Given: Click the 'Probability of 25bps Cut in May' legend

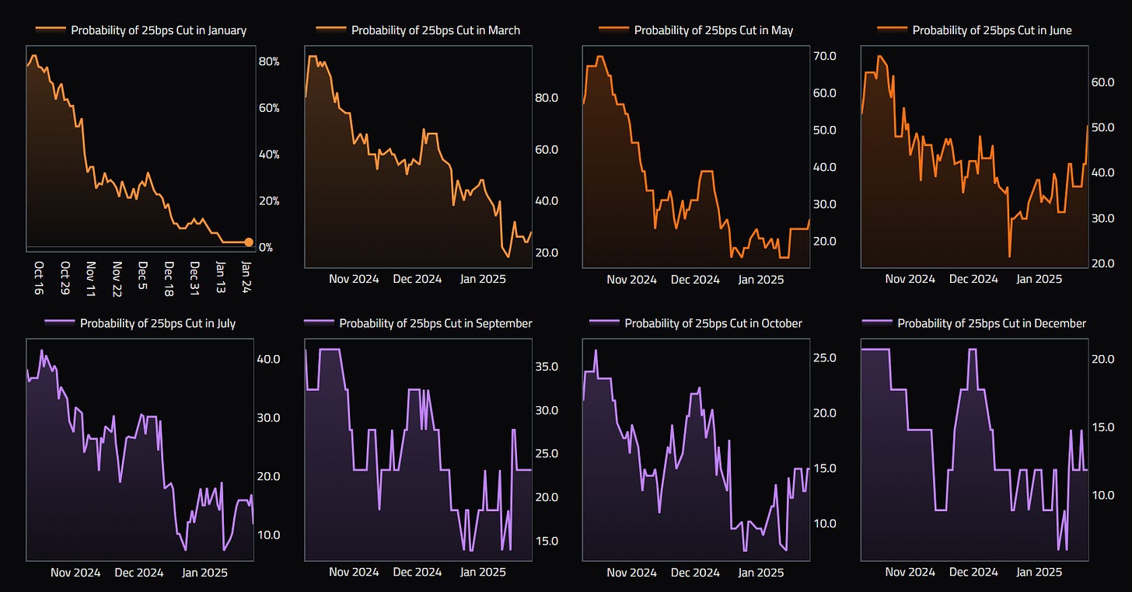Looking at the screenshot, I should [x=696, y=30].
